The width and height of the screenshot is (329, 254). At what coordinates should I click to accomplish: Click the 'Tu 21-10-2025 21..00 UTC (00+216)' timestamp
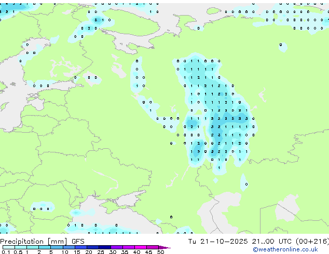pyautogui.click(x=258, y=242)
